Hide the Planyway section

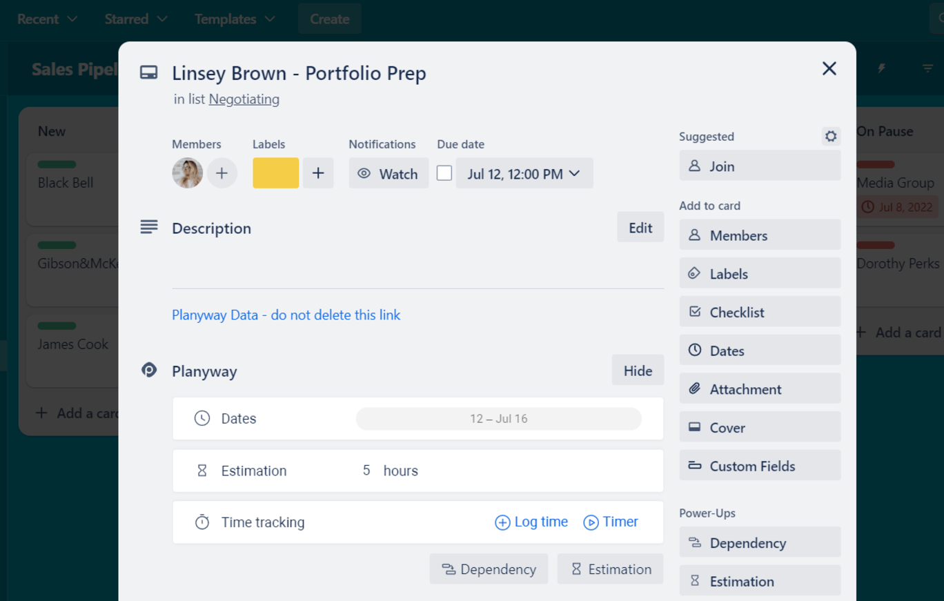[x=638, y=371]
